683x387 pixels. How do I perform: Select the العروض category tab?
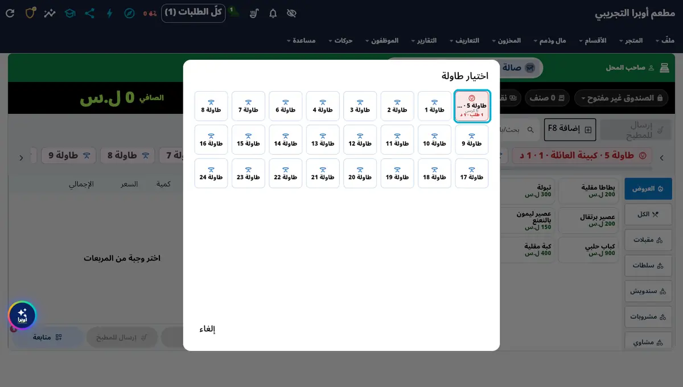click(648, 188)
